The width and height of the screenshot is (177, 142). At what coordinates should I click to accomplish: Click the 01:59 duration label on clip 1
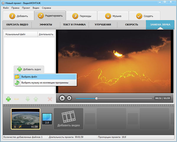(35, 127)
